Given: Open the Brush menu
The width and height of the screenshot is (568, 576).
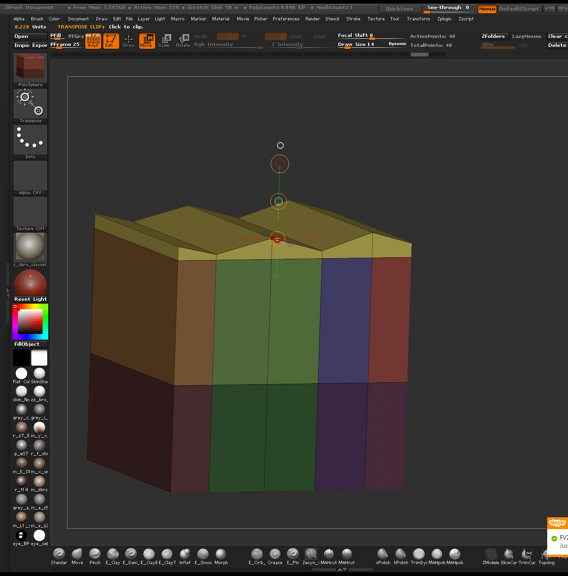Looking at the screenshot, I should pyautogui.click(x=37, y=19).
